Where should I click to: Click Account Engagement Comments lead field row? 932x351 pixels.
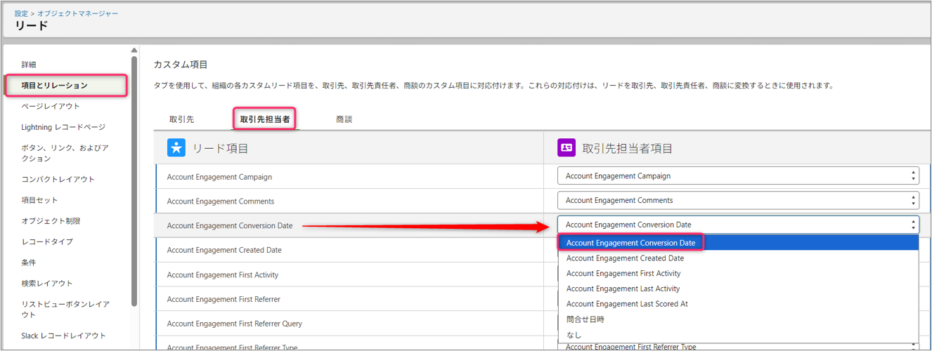click(349, 201)
